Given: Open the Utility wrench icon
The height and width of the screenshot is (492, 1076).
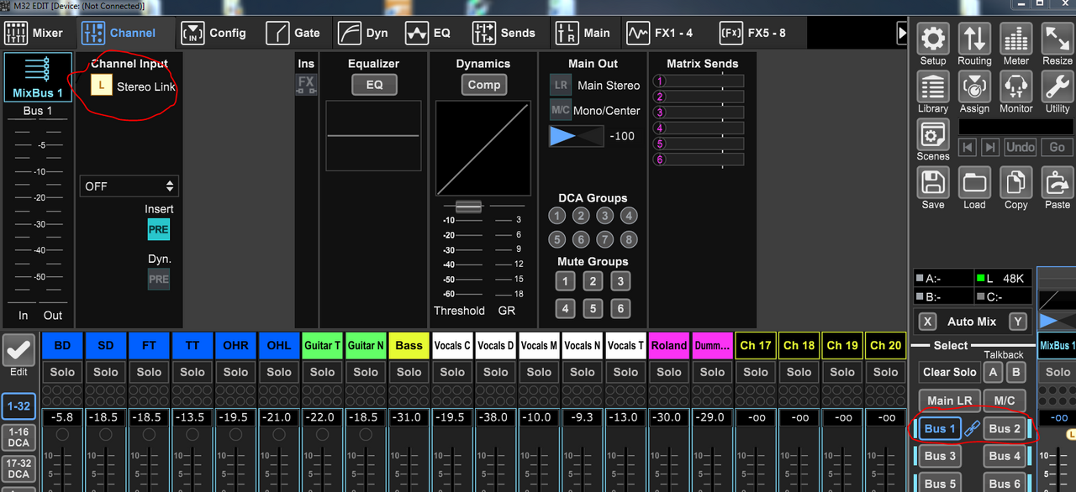Looking at the screenshot, I should click(x=1058, y=86).
